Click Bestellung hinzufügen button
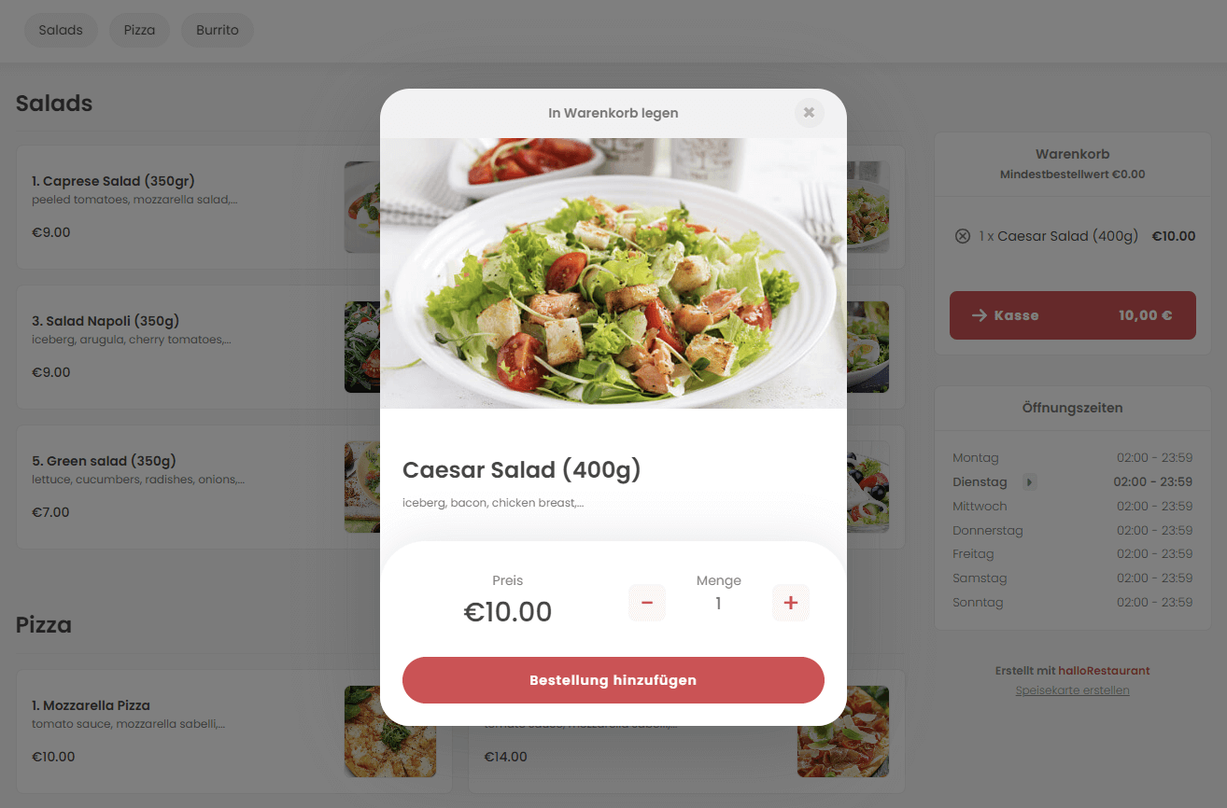Image resolution: width=1227 pixels, height=808 pixels. [x=613, y=680]
